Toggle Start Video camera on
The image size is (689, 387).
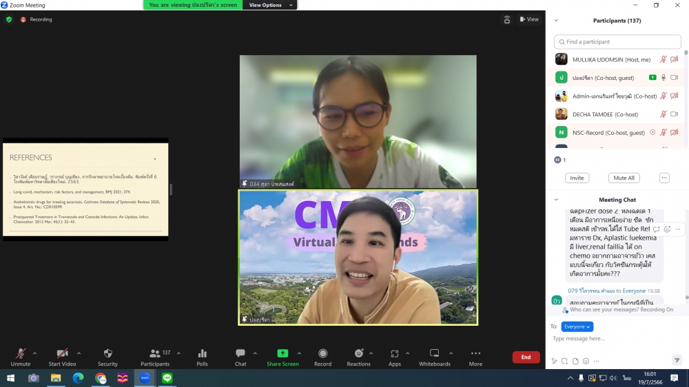[x=62, y=357]
